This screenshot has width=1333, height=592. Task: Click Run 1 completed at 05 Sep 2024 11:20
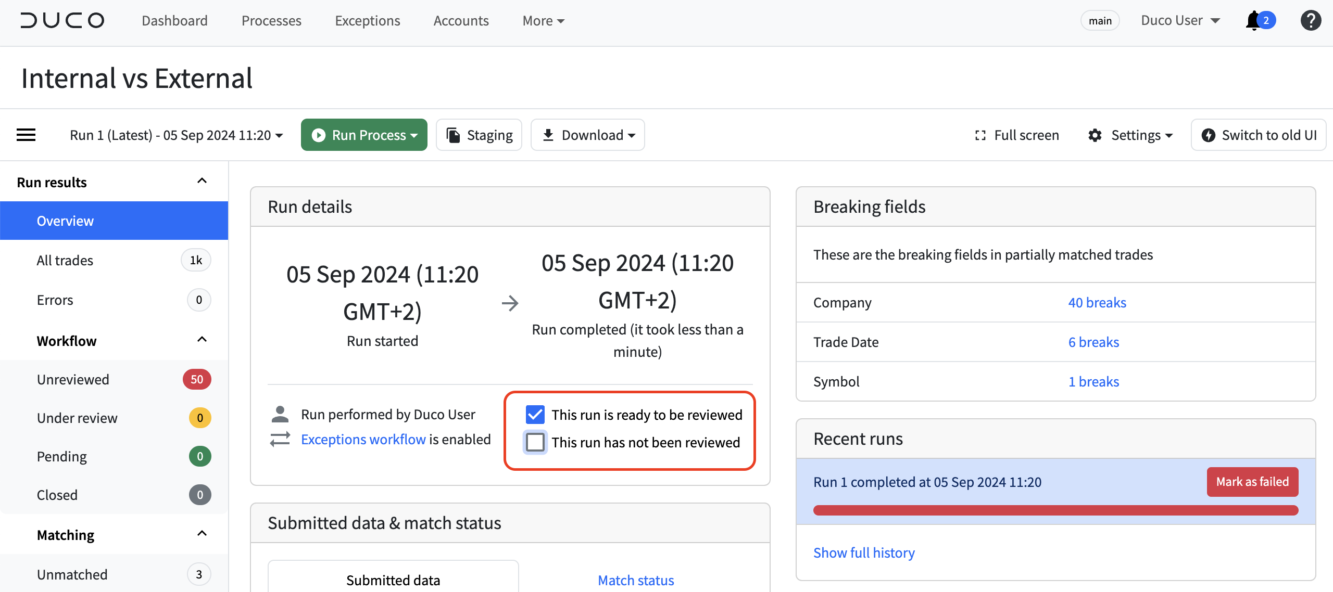point(927,482)
